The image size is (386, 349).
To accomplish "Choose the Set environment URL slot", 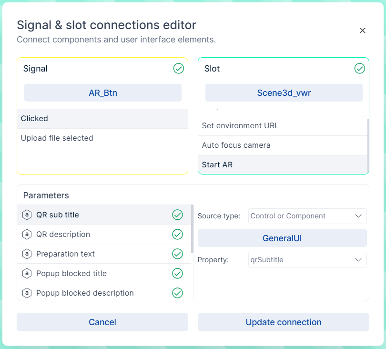I will click(283, 126).
